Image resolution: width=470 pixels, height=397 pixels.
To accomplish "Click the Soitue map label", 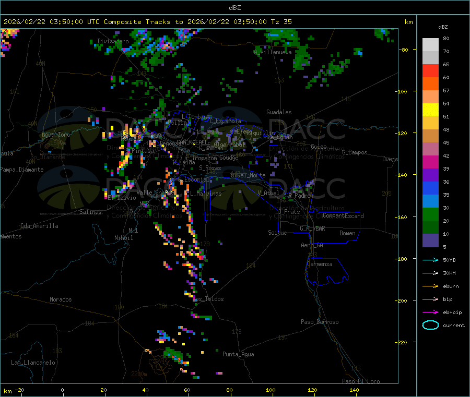I will (x=277, y=233).
